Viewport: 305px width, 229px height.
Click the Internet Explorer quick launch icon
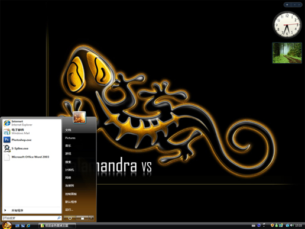(x=28, y=225)
